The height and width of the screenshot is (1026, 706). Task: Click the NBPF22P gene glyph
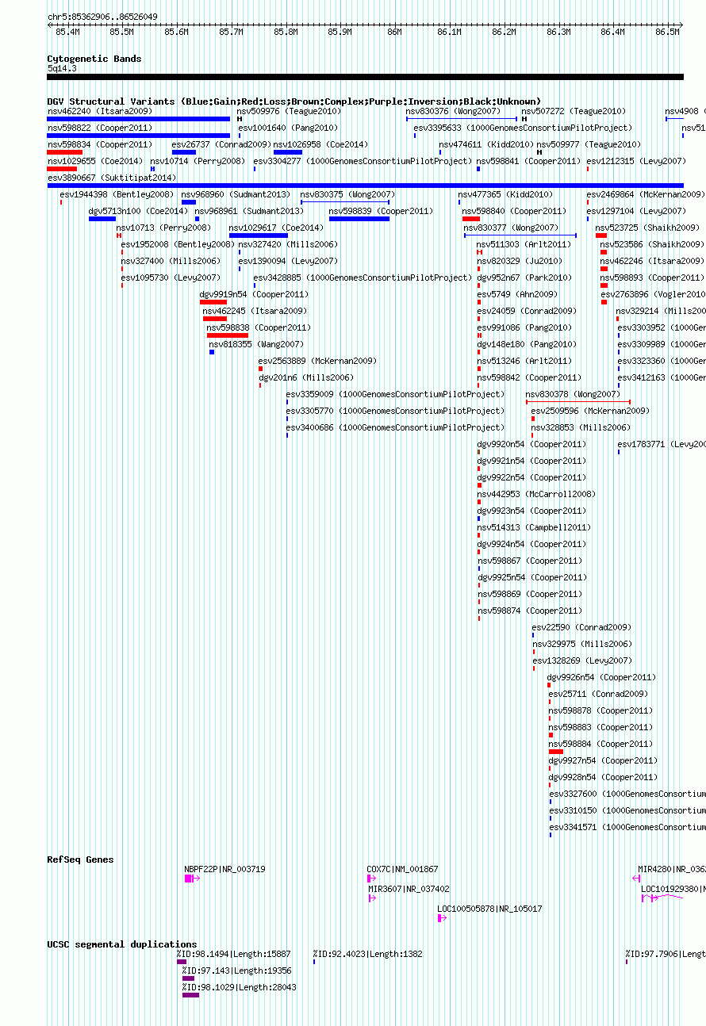(192, 879)
